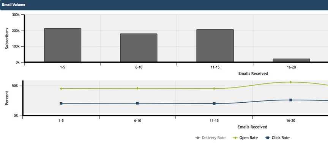This screenshot has width=328, height=144.
Task: Click the 1-5 subscribers bar
Action: point(63,45)
